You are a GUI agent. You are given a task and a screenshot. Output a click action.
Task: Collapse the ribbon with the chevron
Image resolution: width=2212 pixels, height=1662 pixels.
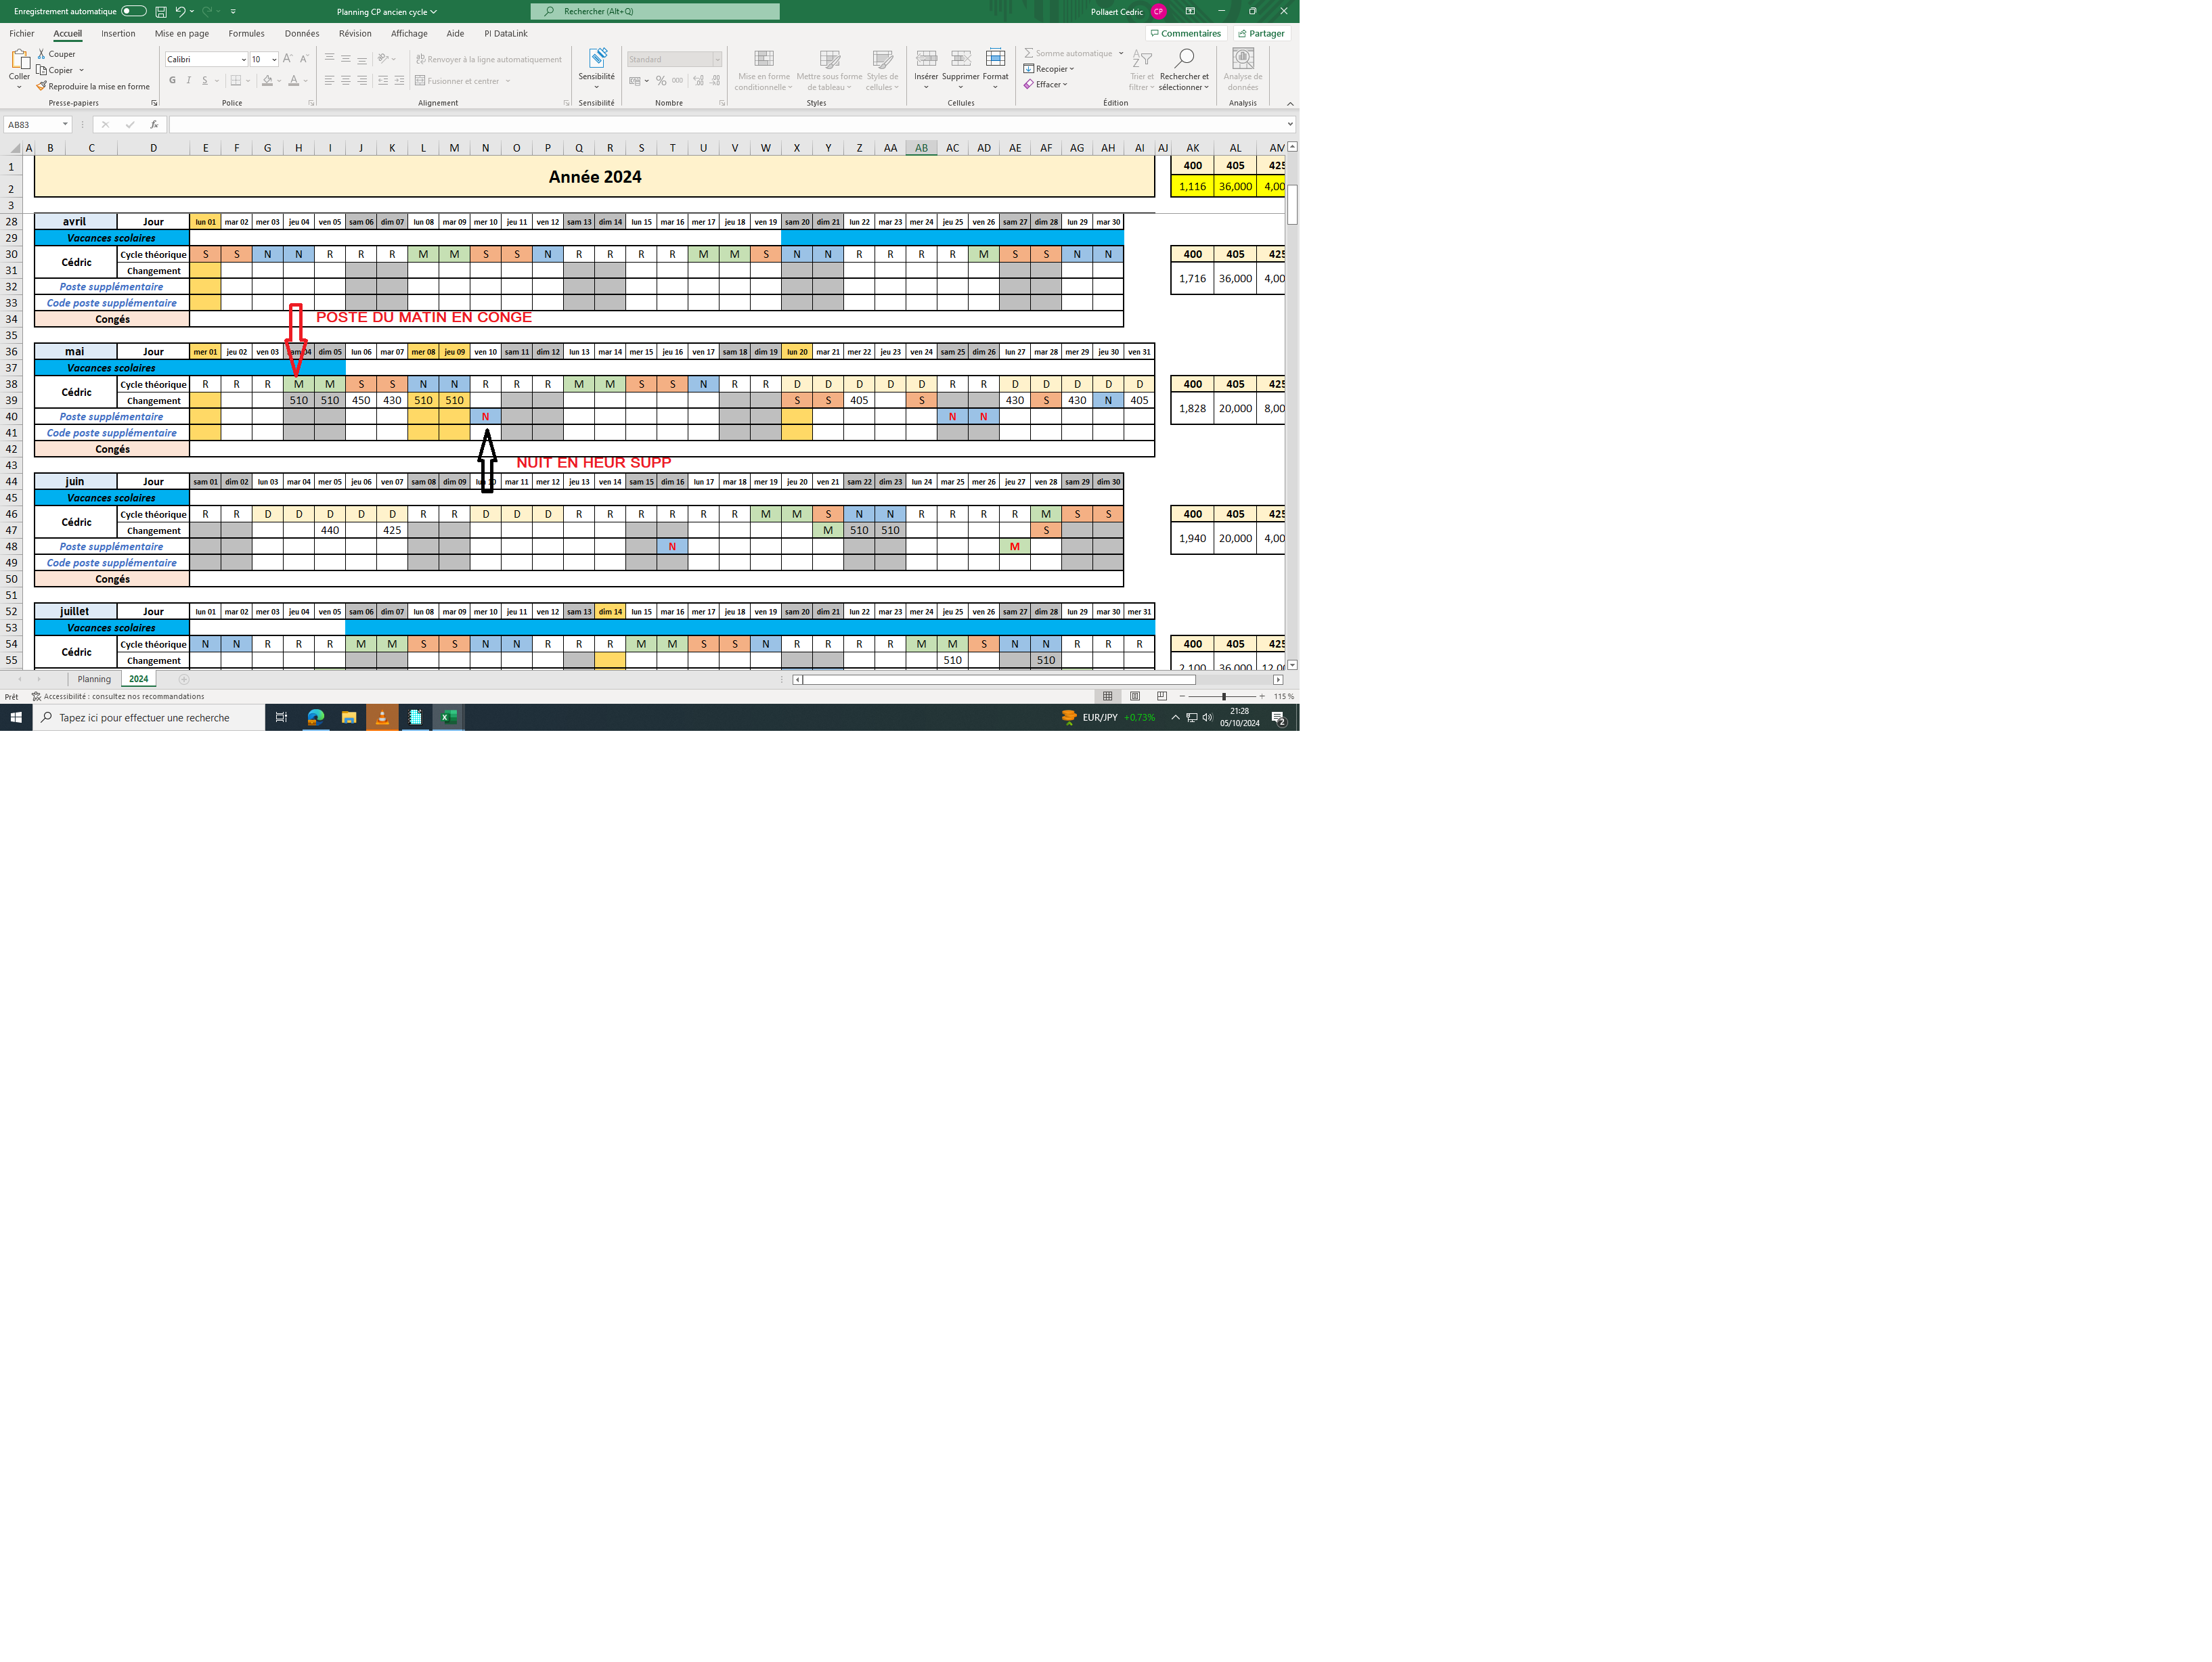point(1290,103)
